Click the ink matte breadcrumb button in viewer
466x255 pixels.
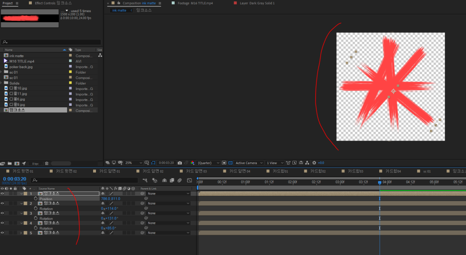click(119, 11)
